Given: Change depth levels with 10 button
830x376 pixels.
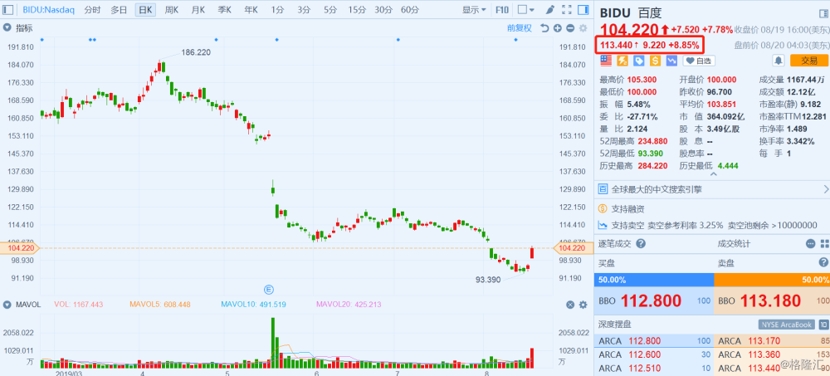Looking at the screenshot, I should pos(823,324).
